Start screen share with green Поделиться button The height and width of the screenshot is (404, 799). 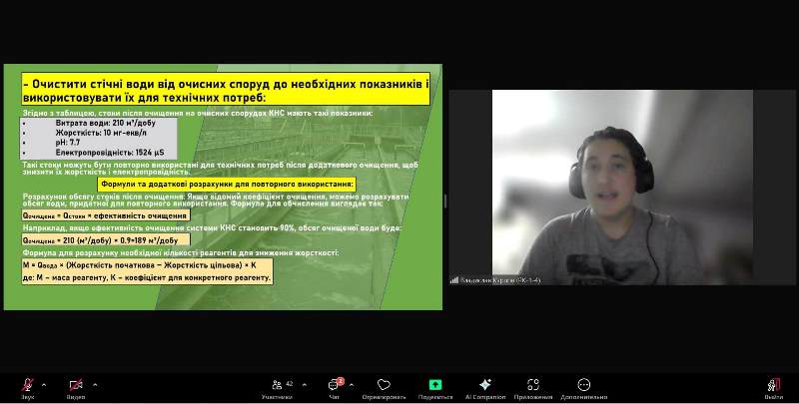click(x=435, y=385)
